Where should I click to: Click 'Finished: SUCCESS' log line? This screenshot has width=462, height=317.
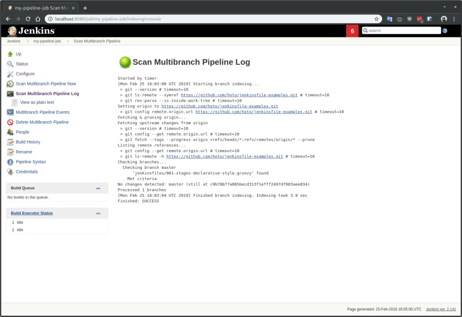tap(138, 201)
